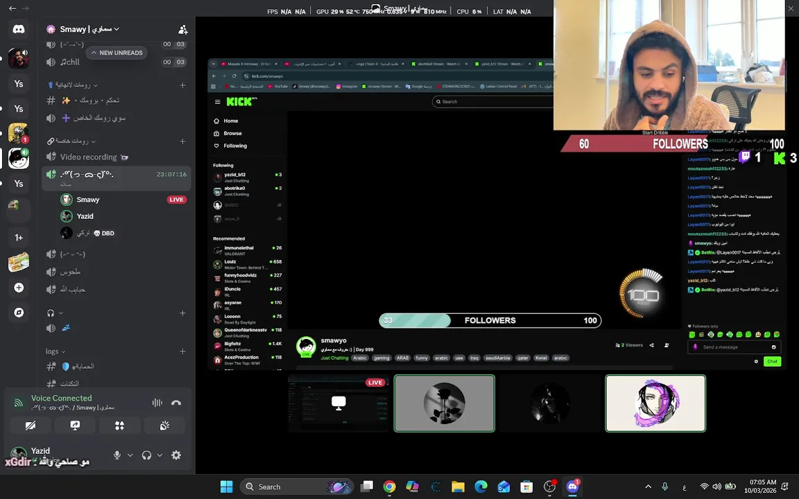This screenshot has height=499, width=799.
Task: Show hidden system tray icons chevron
Action: tap(648, 487)
